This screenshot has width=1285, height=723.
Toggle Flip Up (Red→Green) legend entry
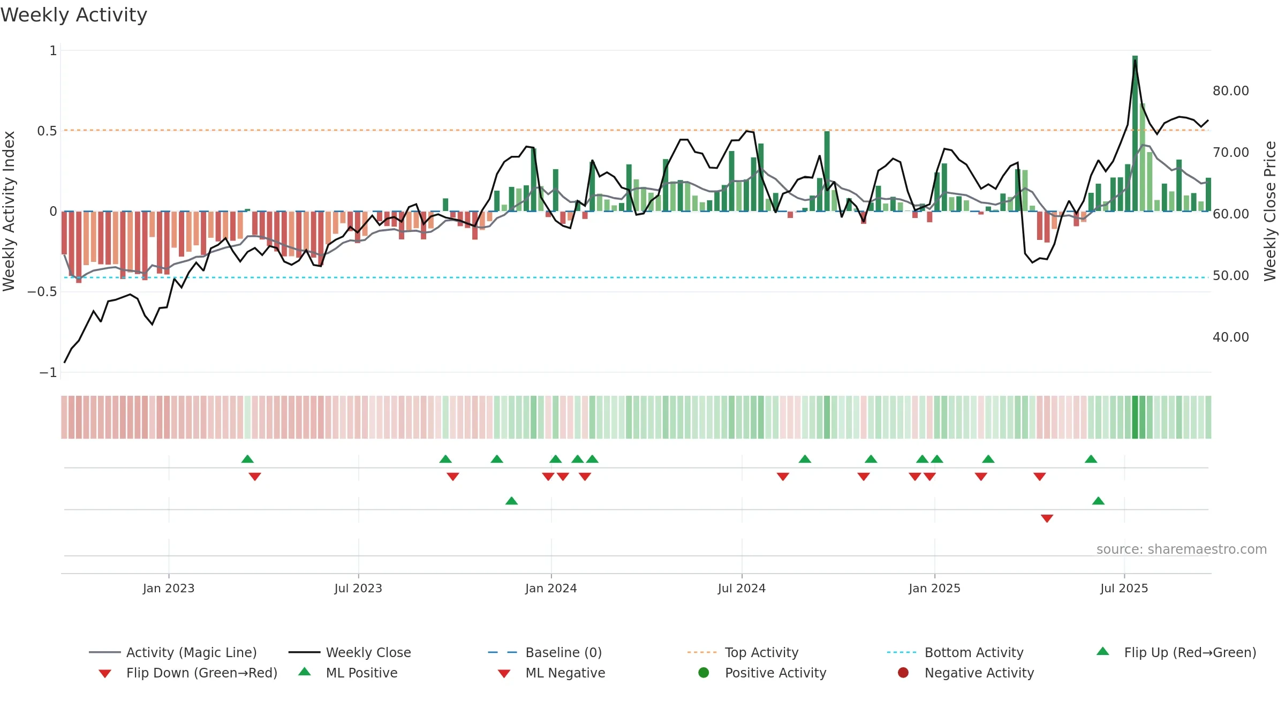click(1176, 652)
